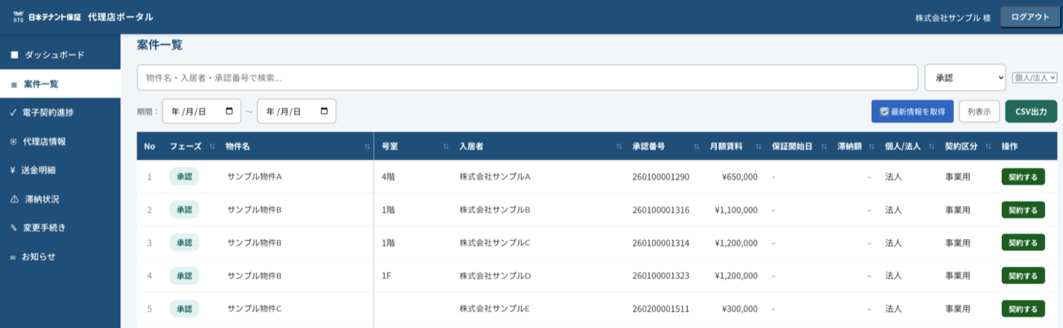Sort by the 入居者 column arrows
This screenshot has width=1063, height=328.
click(619, 147)
